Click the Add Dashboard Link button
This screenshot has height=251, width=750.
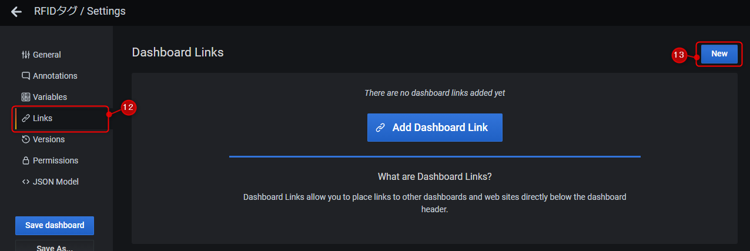coord(435,128)
